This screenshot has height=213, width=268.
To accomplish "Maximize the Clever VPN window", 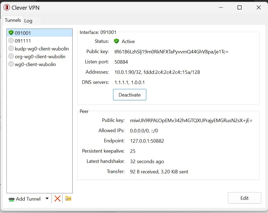I will [x=239, y=8].
